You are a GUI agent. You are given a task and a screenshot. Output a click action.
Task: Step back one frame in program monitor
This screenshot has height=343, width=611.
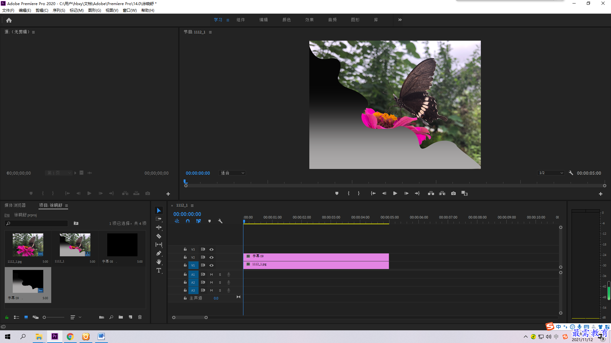point(384,193)
